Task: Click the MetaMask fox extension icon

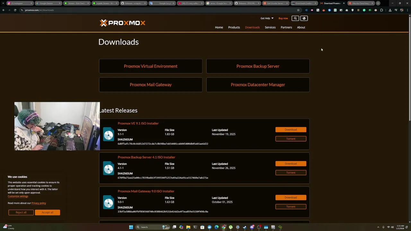Action: 324,10
